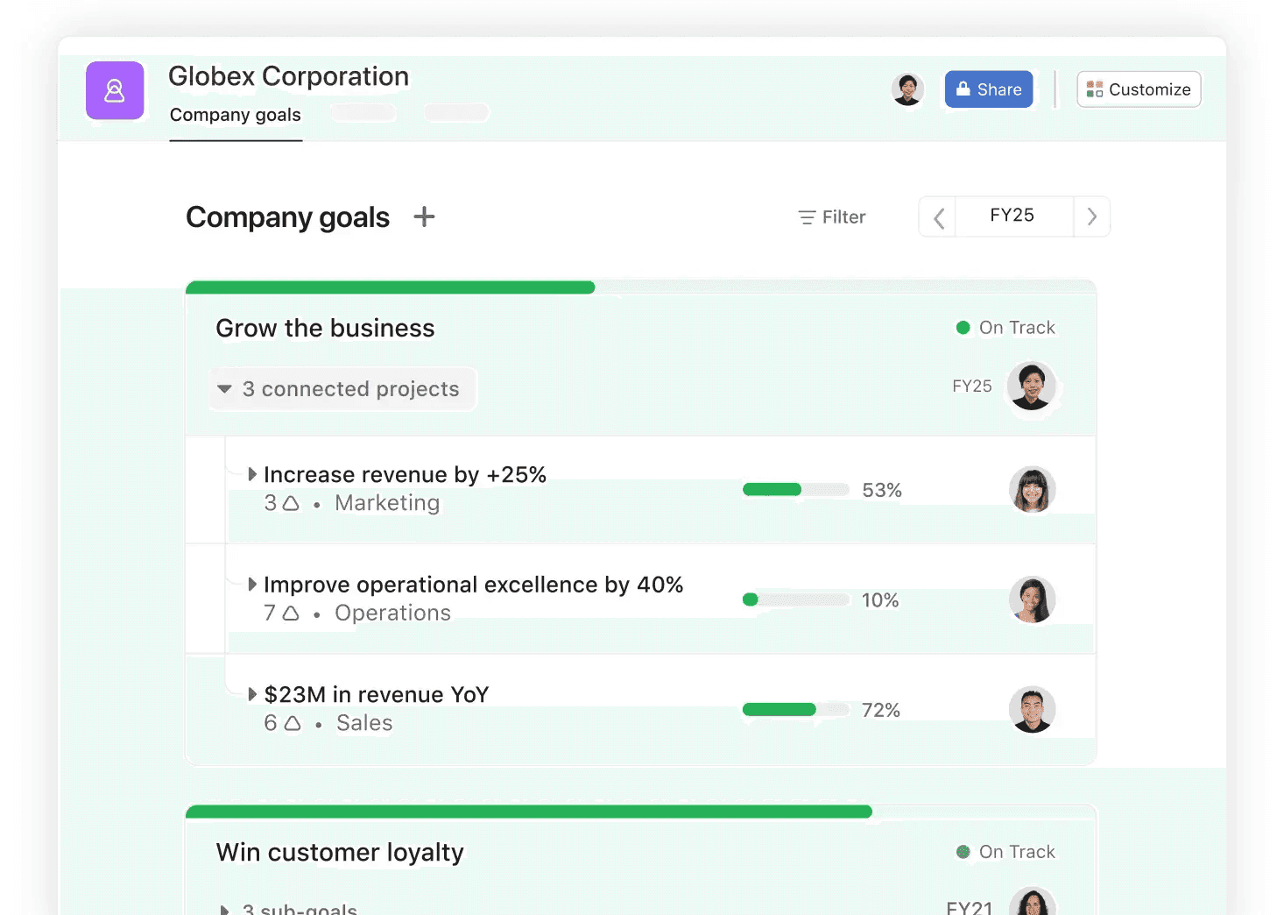Click the purple Globex Corporation team icon
The image size is (1284, 915).
(115, 90)
